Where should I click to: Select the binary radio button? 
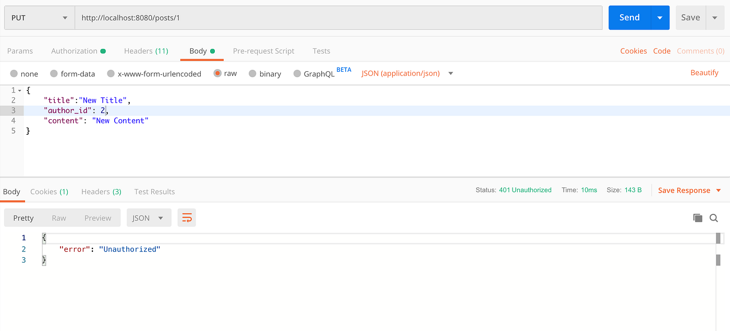252,73
